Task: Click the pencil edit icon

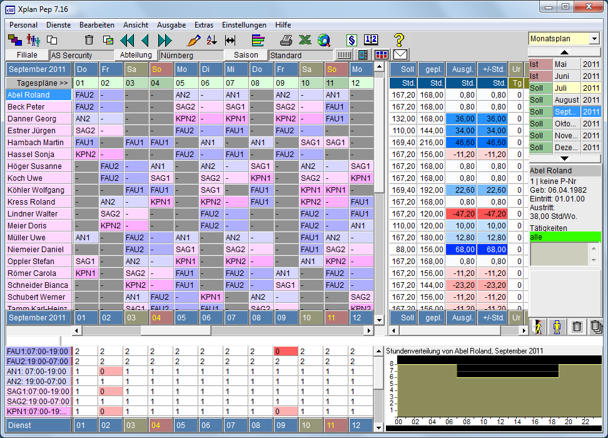Action: 194,41
